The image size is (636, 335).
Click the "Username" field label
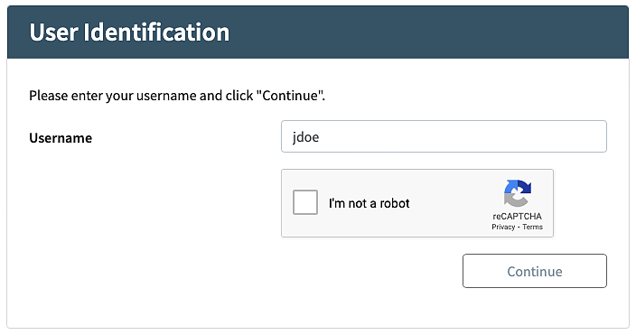(61, 138)
